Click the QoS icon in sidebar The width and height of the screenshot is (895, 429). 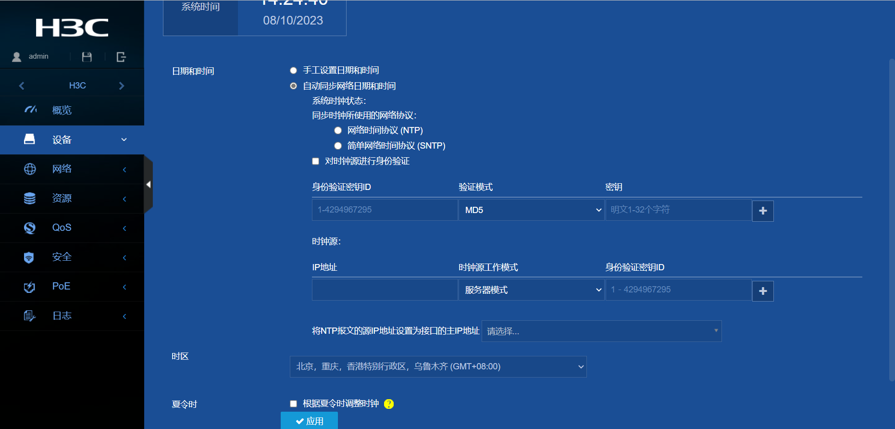[x=30, y=227]
